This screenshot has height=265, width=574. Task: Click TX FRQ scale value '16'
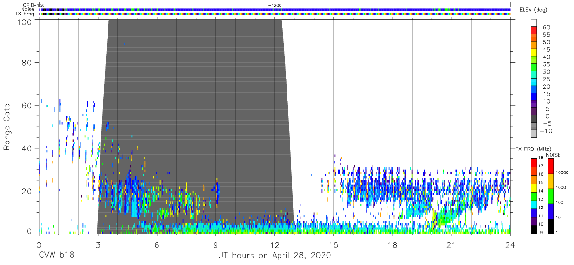pyautogui.click(x=541, y=174)
